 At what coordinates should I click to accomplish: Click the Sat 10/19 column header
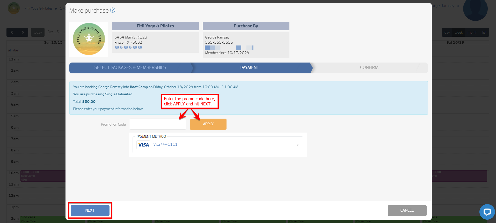click(455, 42)
